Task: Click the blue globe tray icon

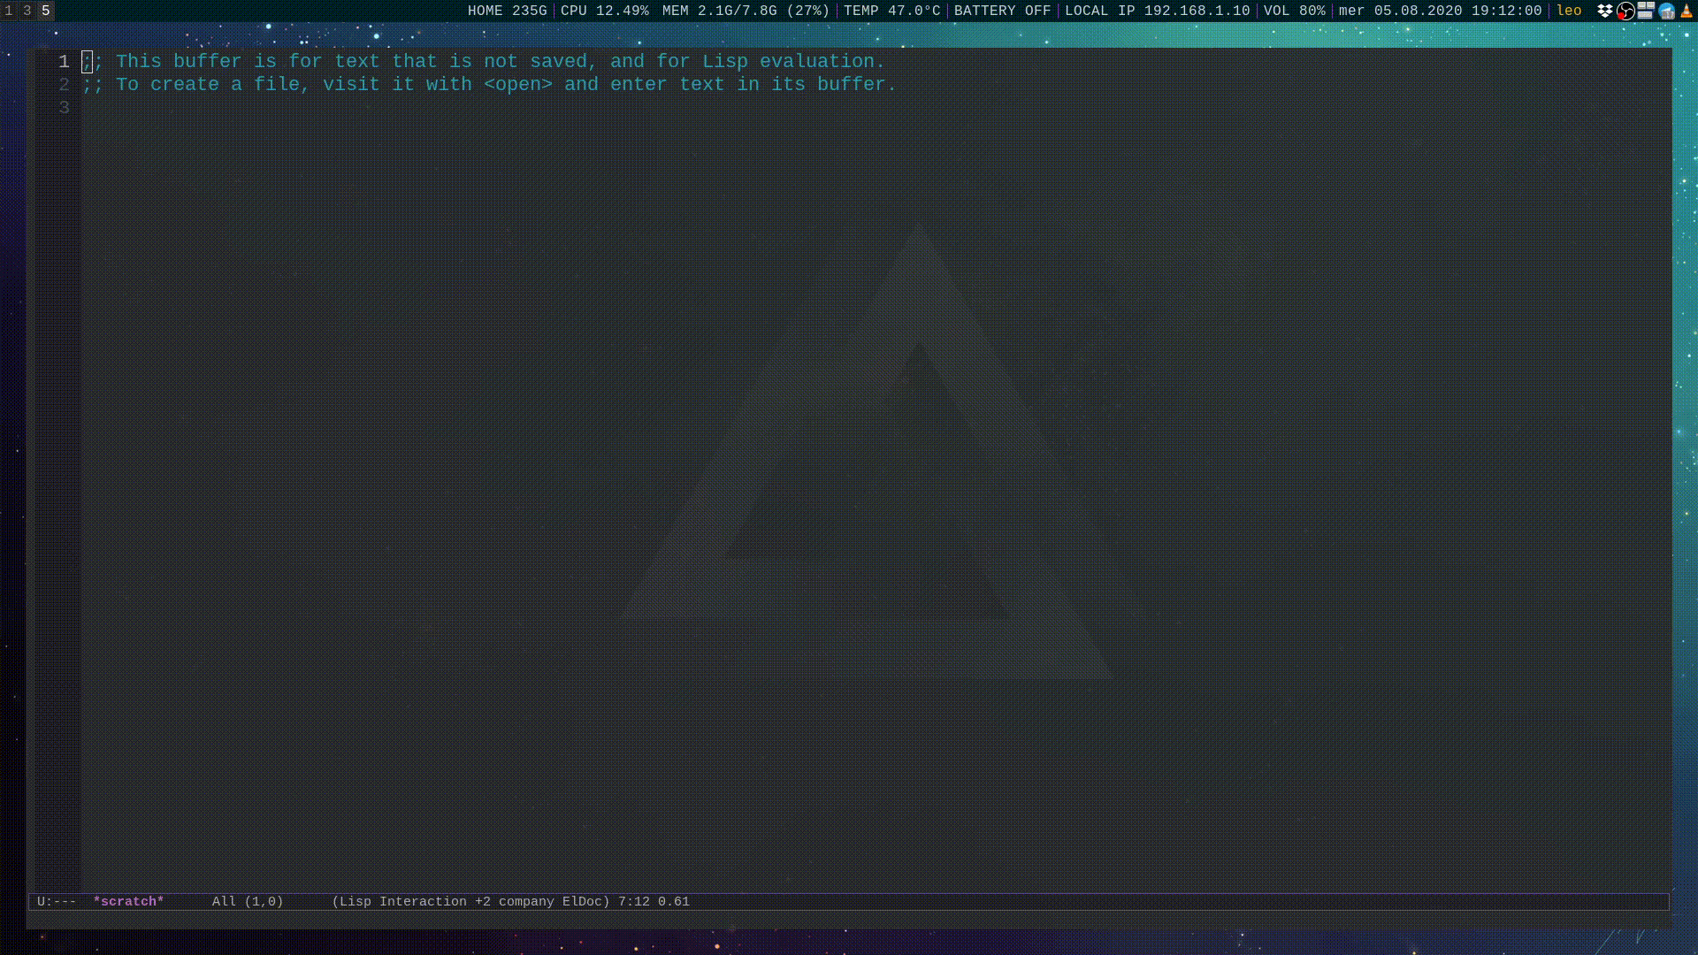Action: [1666, 11]
